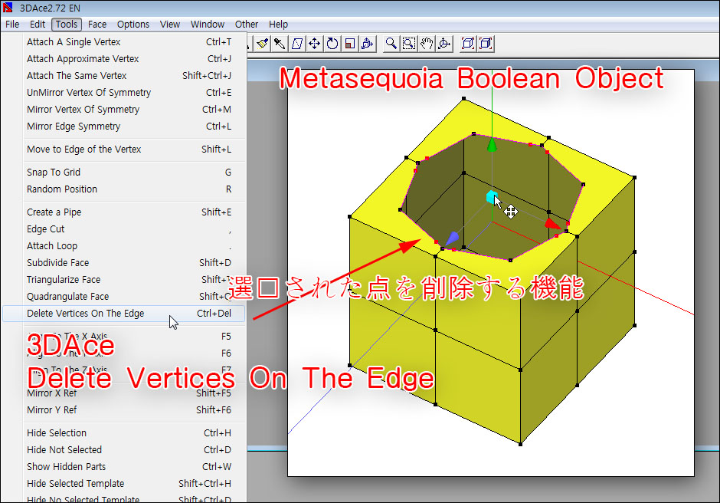This screenshot has width=720, height=503.
Task: Click the cyan center gizmo cube
Action: [493, 198]
